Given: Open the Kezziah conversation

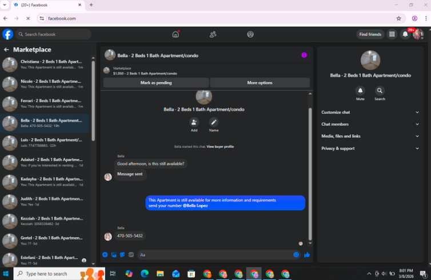Looking at the screenshot, I should (45, 221).
